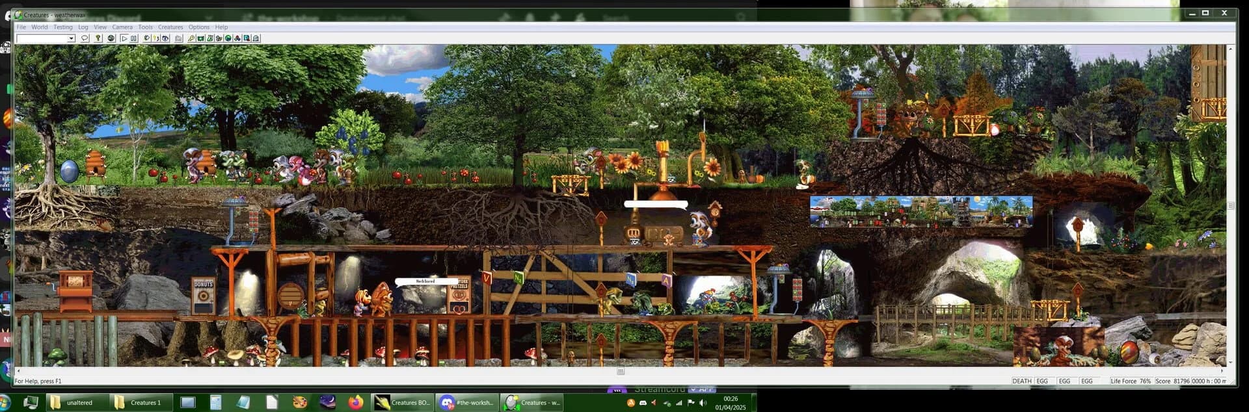Click the vertical scrollbar on right edge
This screenshot has height=412, width=1249.
[1230, 205]
